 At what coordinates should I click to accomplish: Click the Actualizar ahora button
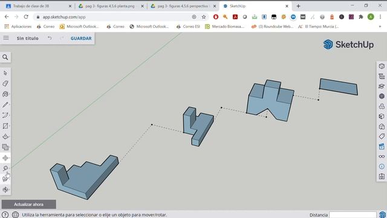[x=28, y=205]
